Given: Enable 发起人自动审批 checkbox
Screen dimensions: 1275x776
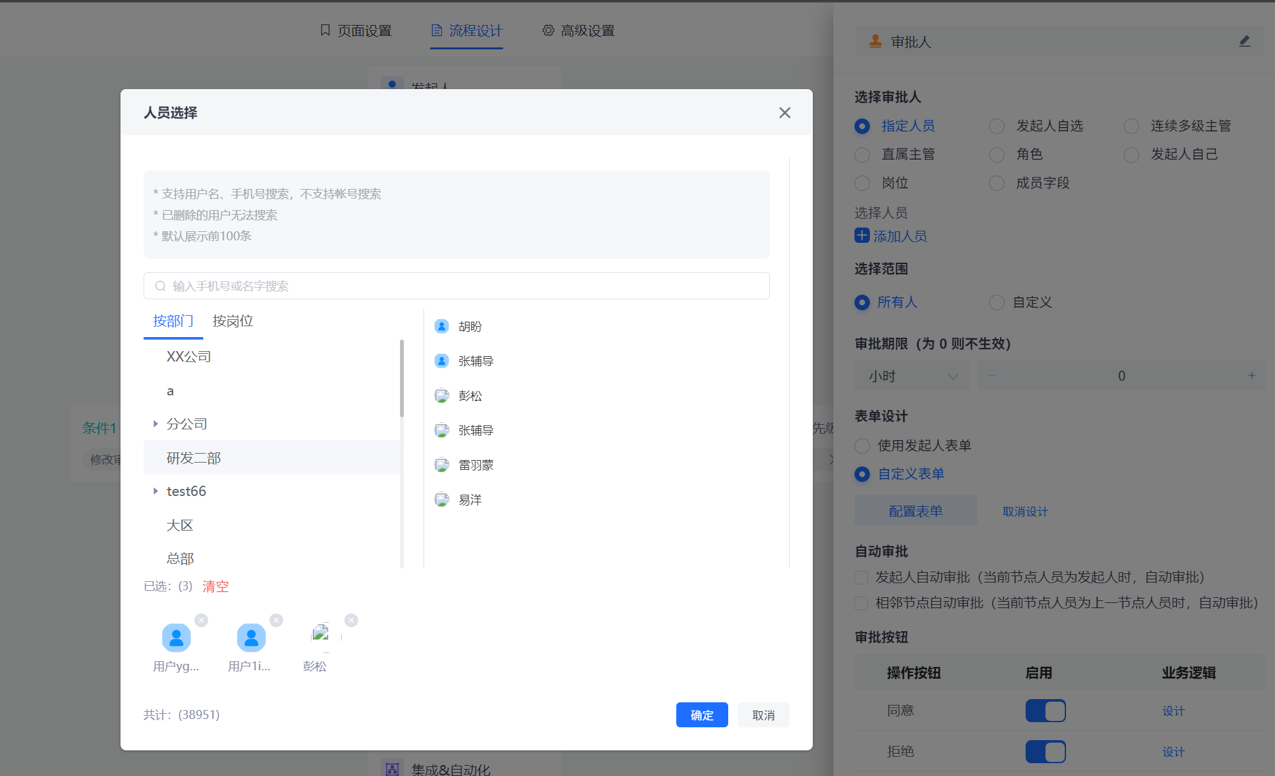Looking at the screenshot, I should (861, 577).
